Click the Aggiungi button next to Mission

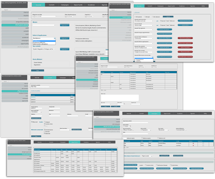(x=64, y=25)
